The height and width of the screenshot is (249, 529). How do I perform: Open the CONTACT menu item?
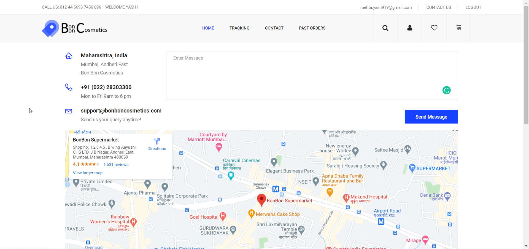click(x=274, y=28)
